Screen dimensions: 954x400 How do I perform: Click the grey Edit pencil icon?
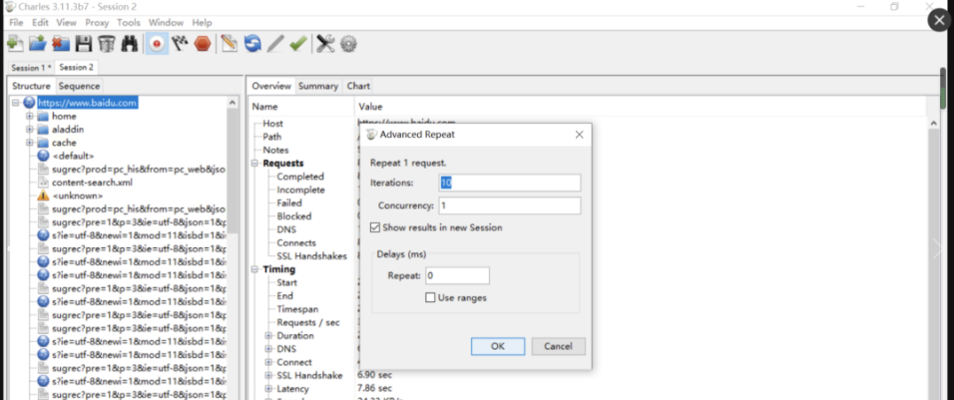[x=275, y=44]
